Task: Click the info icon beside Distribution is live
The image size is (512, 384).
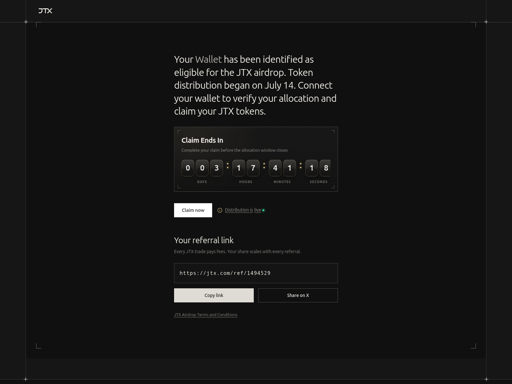Action: (x=220, y=210)
